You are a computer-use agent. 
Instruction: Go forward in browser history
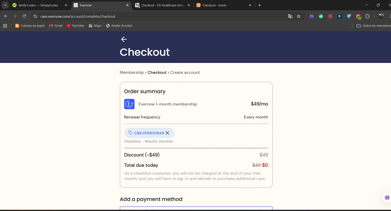tap(15, 16)
